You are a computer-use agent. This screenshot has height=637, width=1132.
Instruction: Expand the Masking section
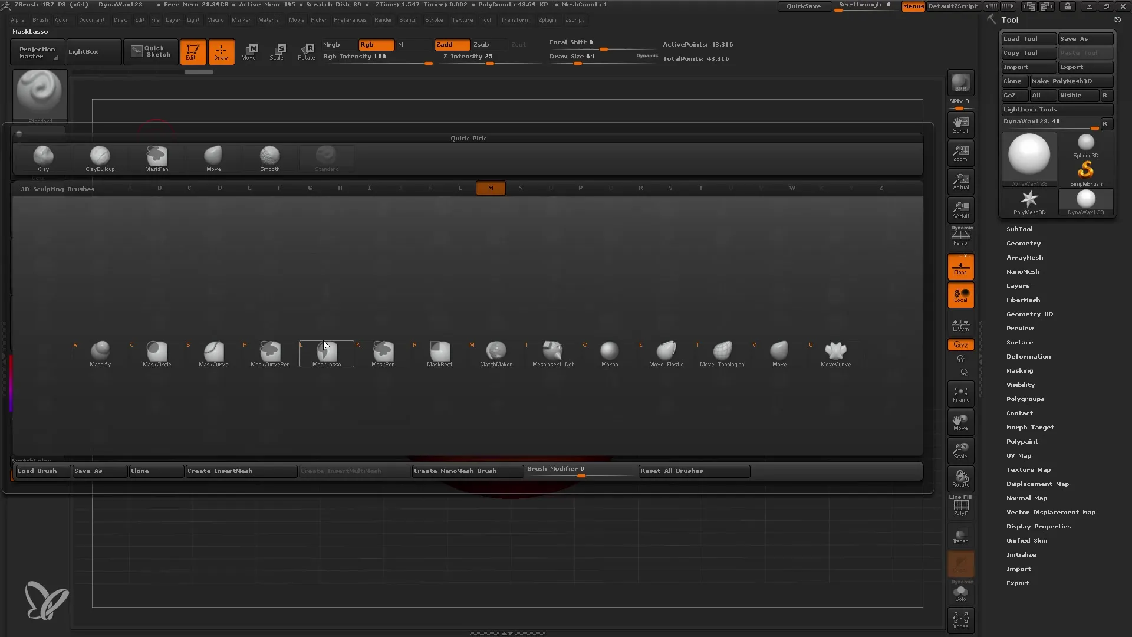pyautogui.click(x=1019, y=370)
